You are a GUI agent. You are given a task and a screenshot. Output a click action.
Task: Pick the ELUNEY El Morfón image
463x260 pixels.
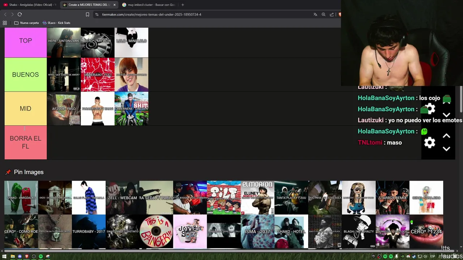[258, 198]
